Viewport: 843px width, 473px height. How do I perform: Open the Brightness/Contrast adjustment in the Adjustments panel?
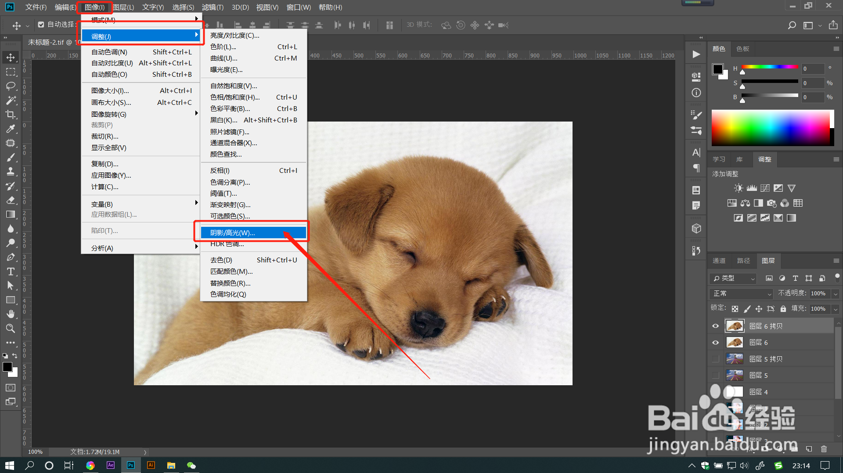coord(738,188)
